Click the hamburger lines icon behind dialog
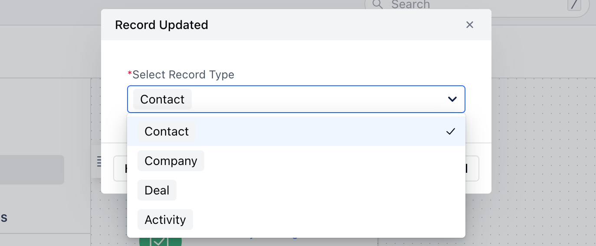 pyautogui.click(x=99, y=161)
